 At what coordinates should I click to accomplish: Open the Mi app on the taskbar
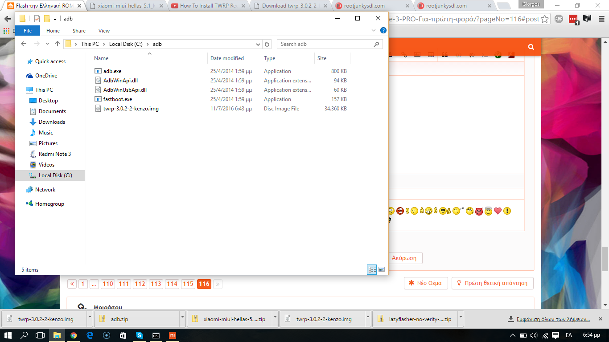[172, 335]
